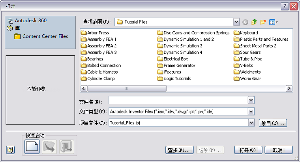Image resolution: width=300 pixels, height=162 pixels.
Task: Click the open folder quick launch icon
Action: [50, 147]
